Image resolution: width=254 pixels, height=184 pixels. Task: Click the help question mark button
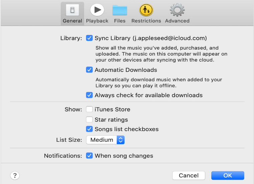tap(15, 175)
